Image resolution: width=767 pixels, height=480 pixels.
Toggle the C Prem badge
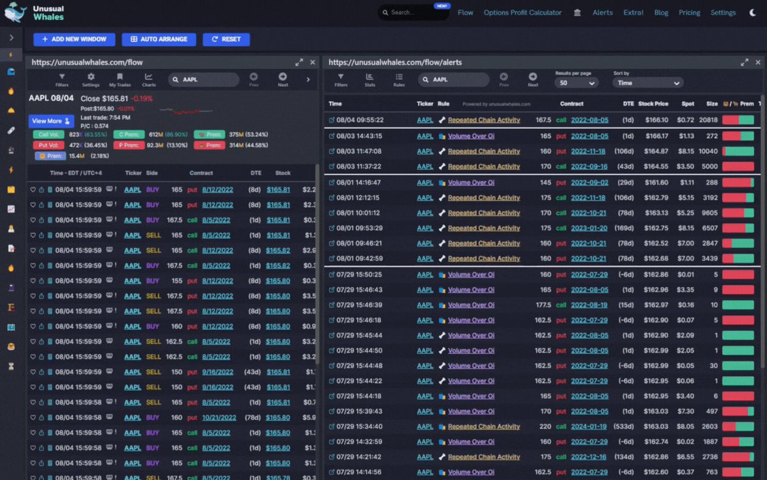tap(128, 134)
